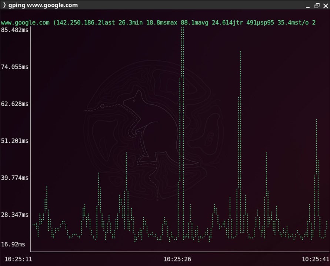Click the window title 'gping www.google.com'
This screenshot has height=266, width=330.
(x=43, y=5)
